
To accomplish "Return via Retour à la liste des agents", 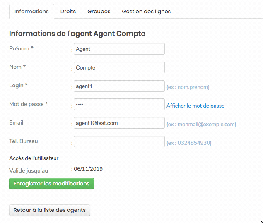I will (50, 210).
